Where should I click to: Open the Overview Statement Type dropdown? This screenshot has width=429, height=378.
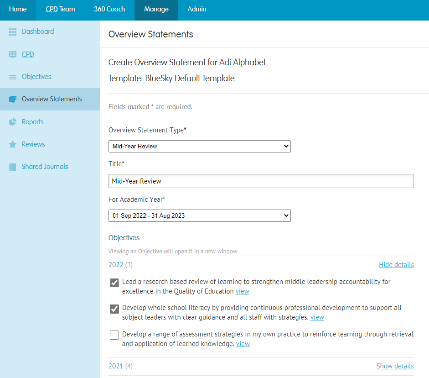[x=199, y=146]
